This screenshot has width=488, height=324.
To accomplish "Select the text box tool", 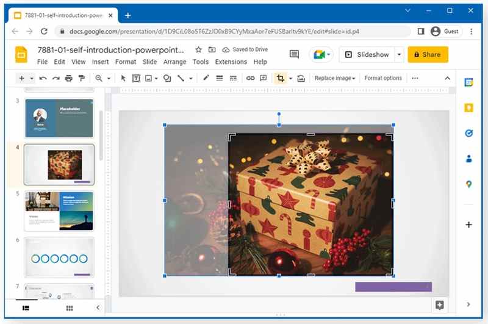I will [x=136, y=78].
